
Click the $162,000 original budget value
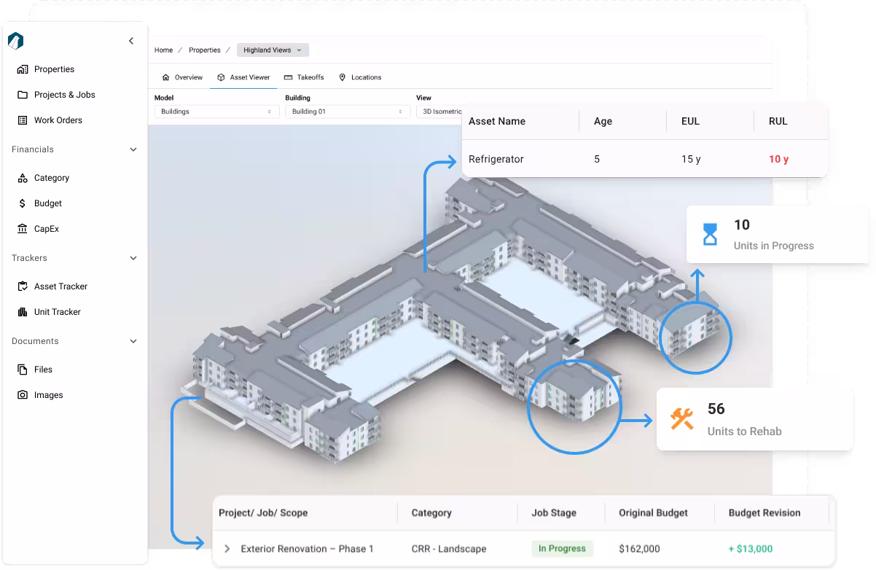pos(639,549)
